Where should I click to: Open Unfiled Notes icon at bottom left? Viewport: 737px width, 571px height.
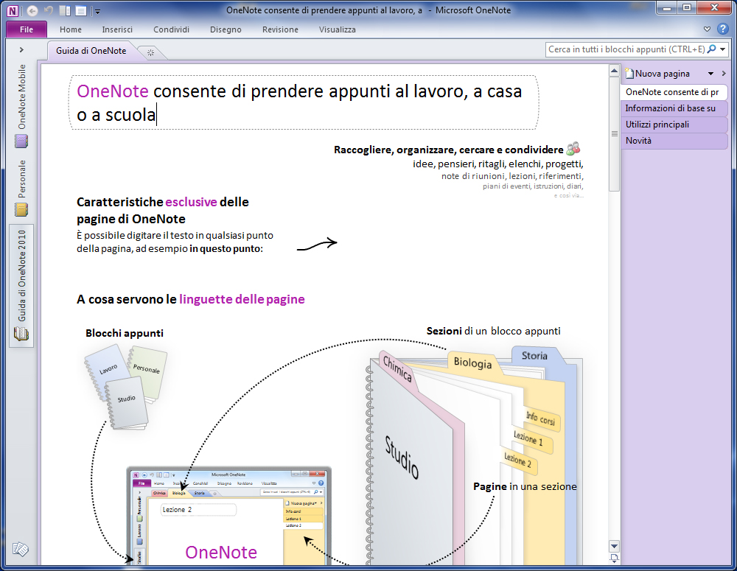[x=21, y=550]
